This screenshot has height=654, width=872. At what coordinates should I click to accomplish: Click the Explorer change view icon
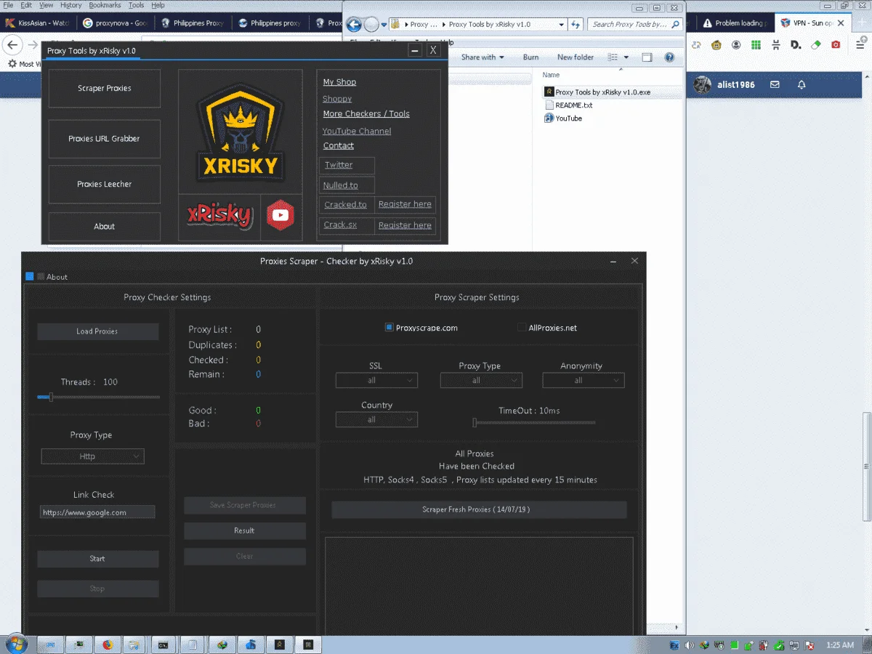tap(613, 57)
